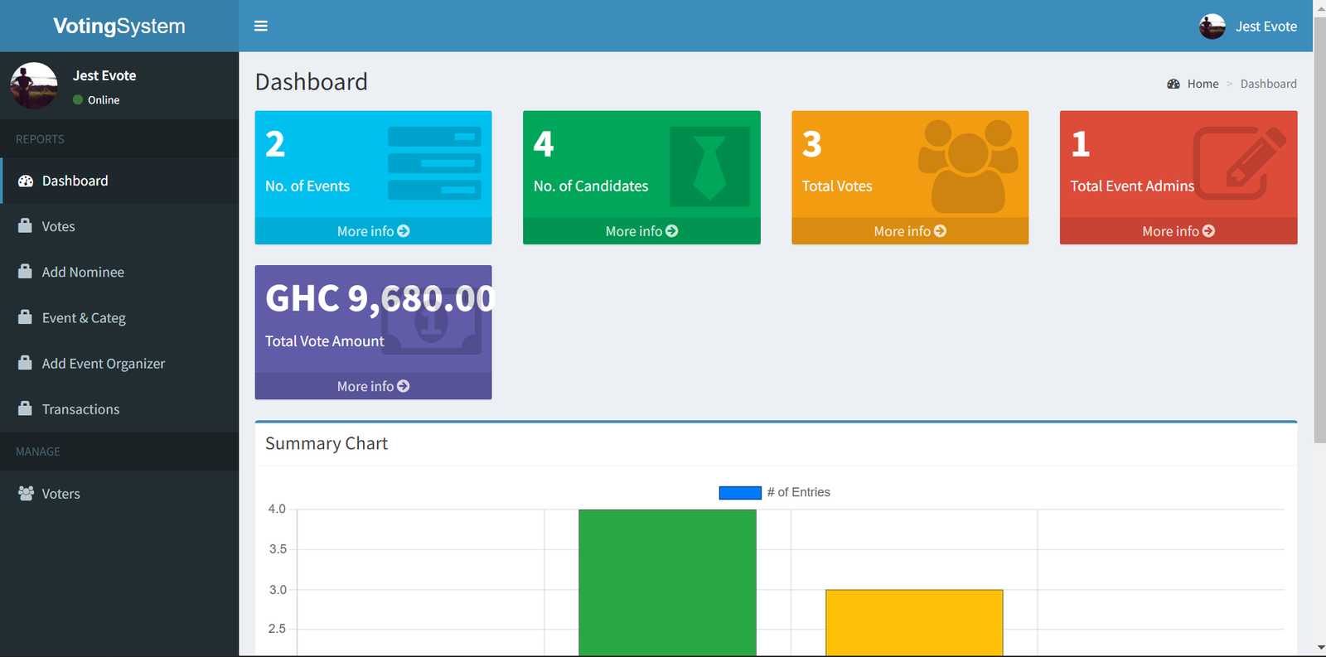Click More info on No. of Candidates card
The image size is (1326, 657).
pos(641,231)
